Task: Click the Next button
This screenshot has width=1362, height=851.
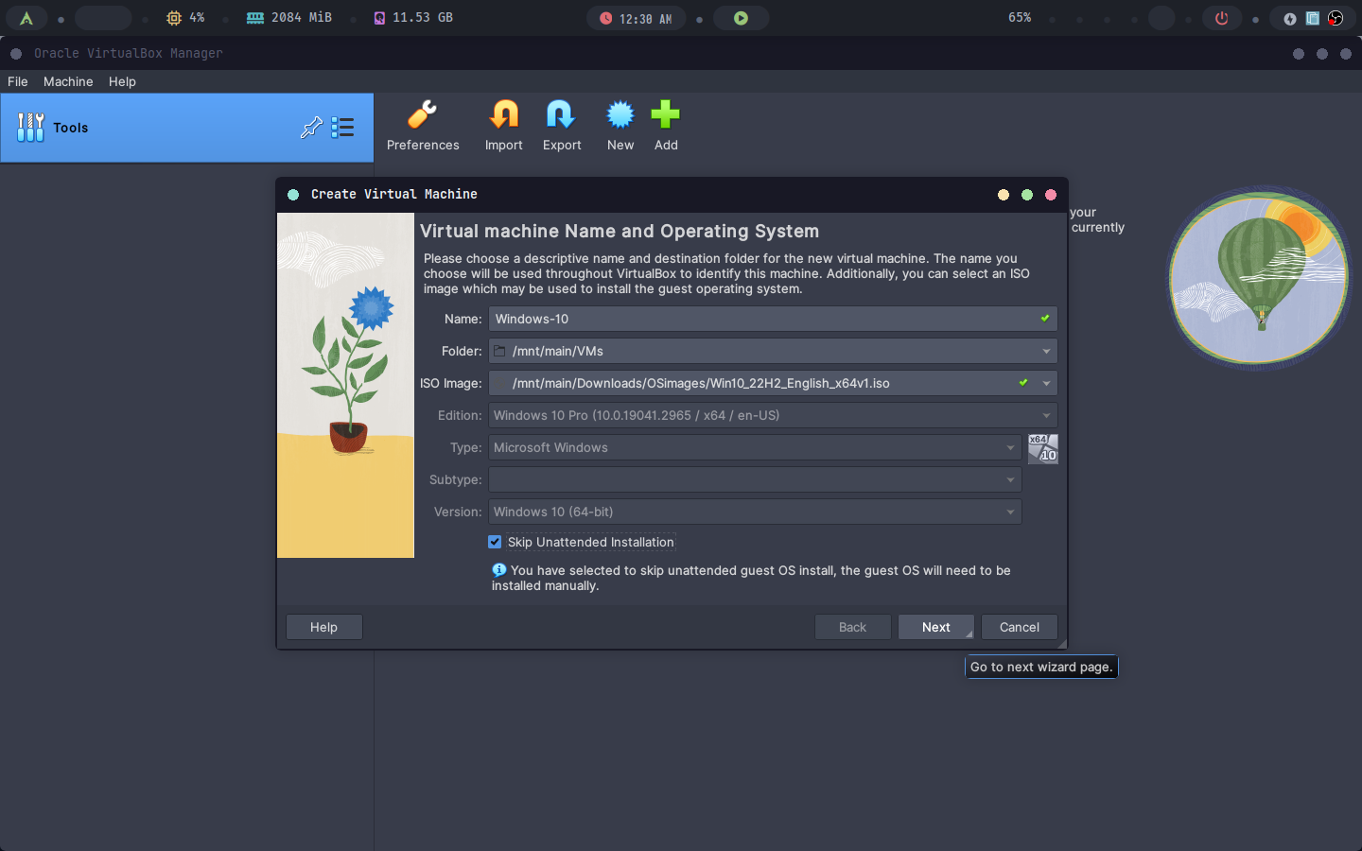Action: [x=935, y=627]
